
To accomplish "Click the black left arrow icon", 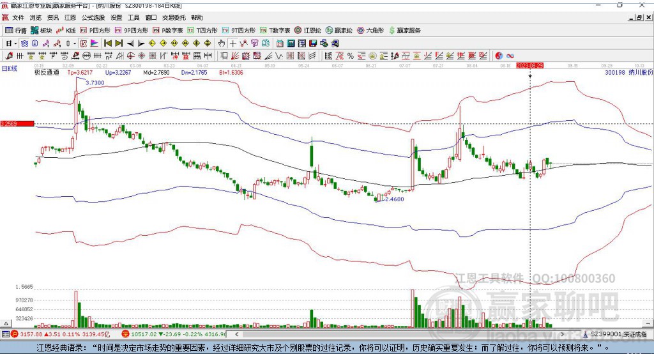I will point(130,43).
